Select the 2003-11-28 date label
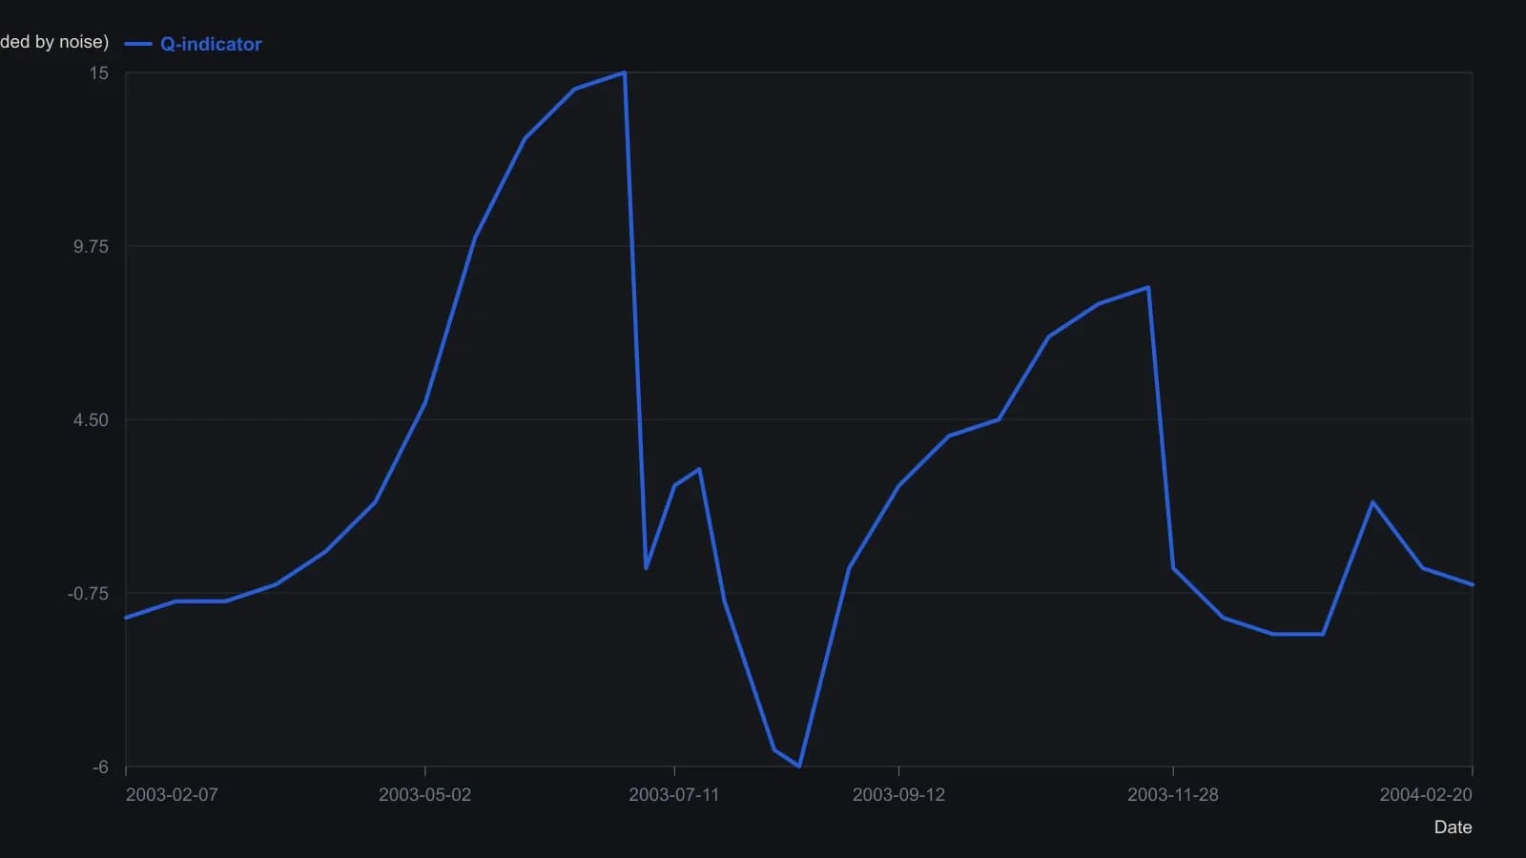This screenshot has width=1526, height=858. [1173, 795]
